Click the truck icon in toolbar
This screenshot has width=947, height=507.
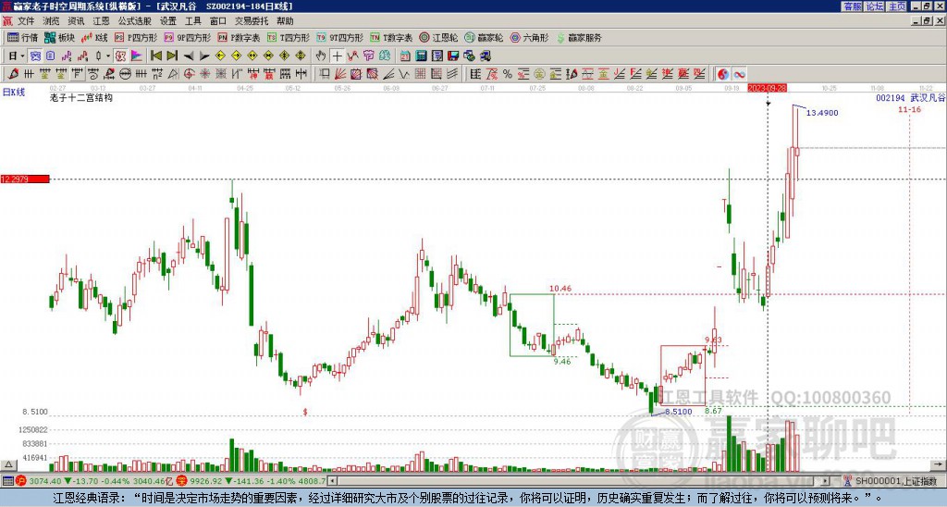point(486,56)
